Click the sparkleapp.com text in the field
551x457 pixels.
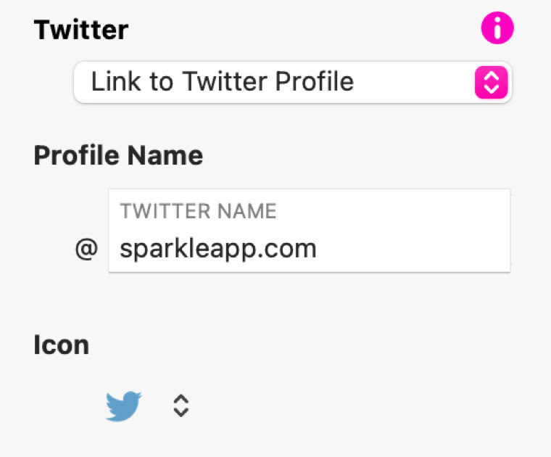[x=218, y=249]
